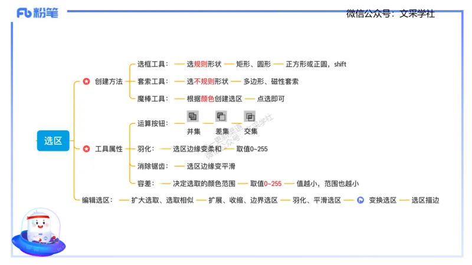Click the text 羽化、平滑选区
This screenshot has height=265, width=472.
[317, 200]
